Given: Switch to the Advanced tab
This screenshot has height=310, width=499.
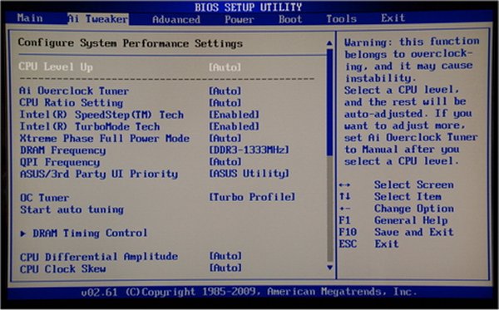Looking at the screenshot, I should (x=176, y=20).
